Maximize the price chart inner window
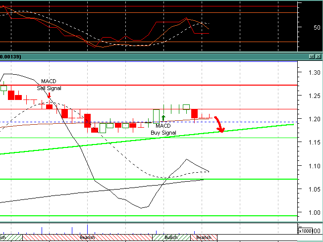The width and height of the screenshot is (323, 242). pos(312,56)
